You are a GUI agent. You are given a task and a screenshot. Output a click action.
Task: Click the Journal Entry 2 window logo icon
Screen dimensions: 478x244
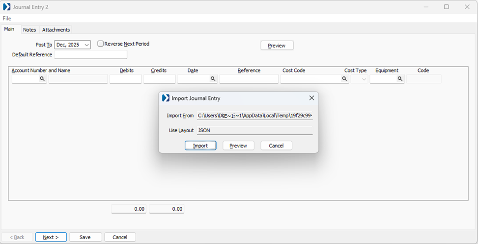click(7, 7)
